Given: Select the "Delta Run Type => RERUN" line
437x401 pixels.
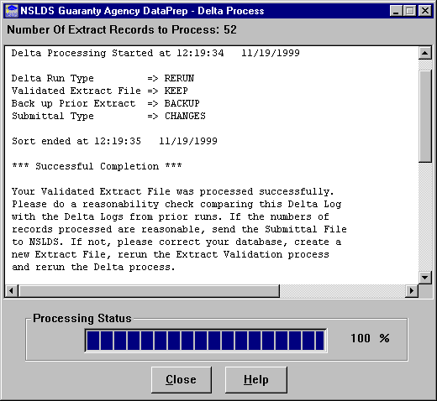Looking at the screenshot, I should pos(103,78).
